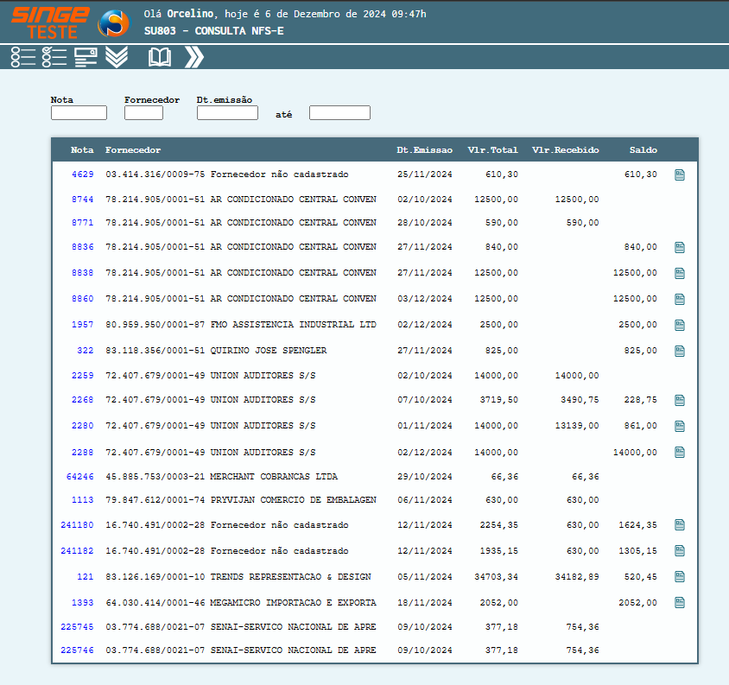This screenshot has width=729, height=685.
Task: Open the book manual icon
Action: tap(160, 57)
